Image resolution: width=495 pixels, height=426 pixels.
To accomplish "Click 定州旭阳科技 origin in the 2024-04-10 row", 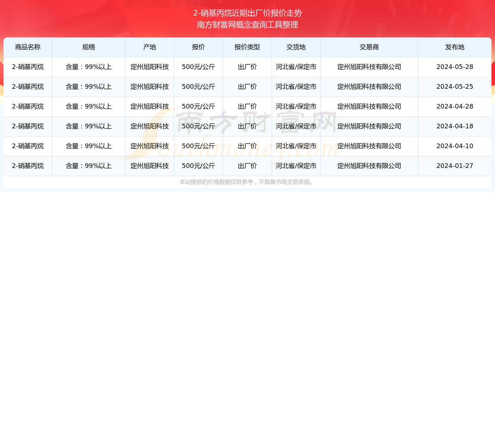I will (150, 146).
